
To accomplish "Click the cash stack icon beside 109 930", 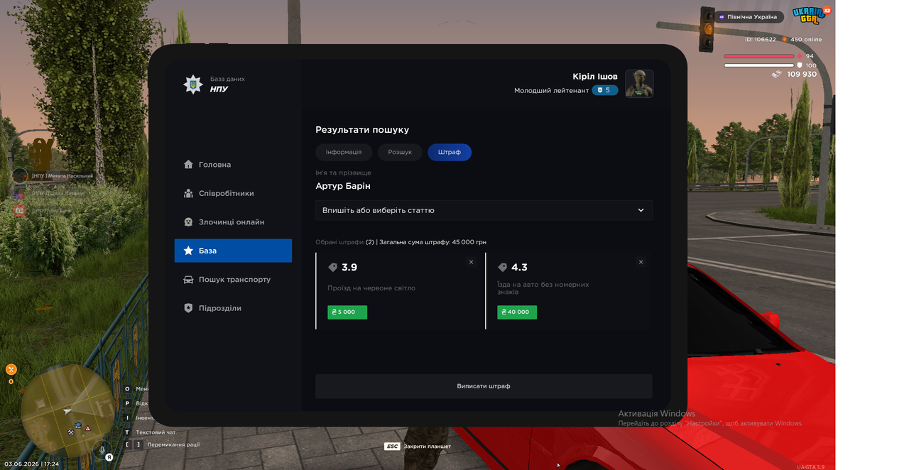I will [x=777, y=74].
